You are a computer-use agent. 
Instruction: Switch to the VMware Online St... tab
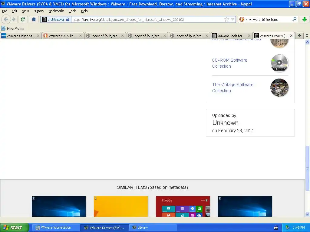click(x=21, y=36)
